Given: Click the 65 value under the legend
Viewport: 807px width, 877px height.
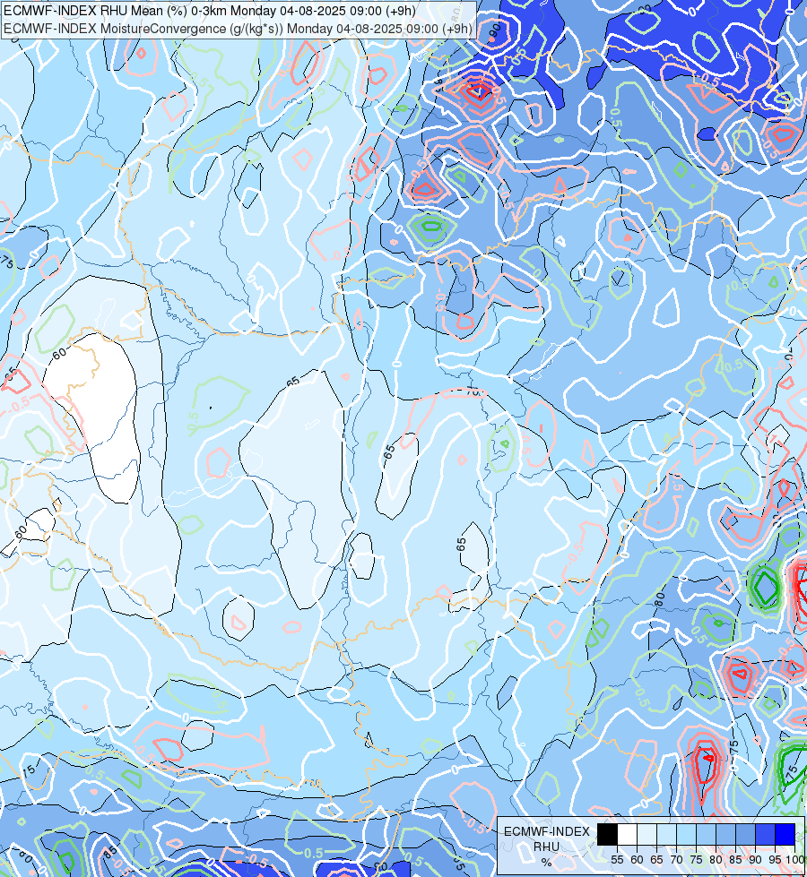Looking at the screenshot, I should click(x=656, y=860).
